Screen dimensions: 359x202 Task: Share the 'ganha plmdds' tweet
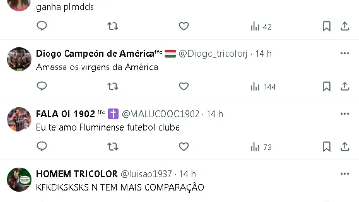[x=344, y=26]
